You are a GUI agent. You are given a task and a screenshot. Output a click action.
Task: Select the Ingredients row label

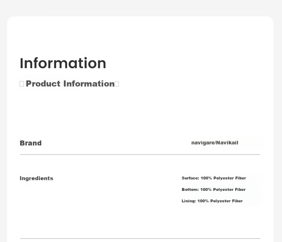point(36,178)
